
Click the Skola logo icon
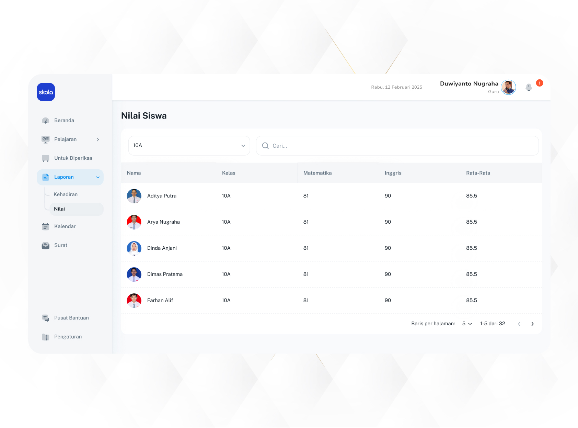(46, 92)
